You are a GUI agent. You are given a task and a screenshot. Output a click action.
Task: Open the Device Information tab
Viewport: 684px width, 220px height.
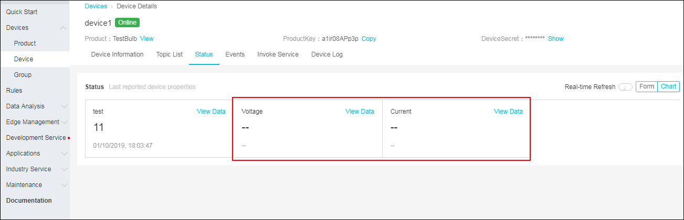click(117, 54)
